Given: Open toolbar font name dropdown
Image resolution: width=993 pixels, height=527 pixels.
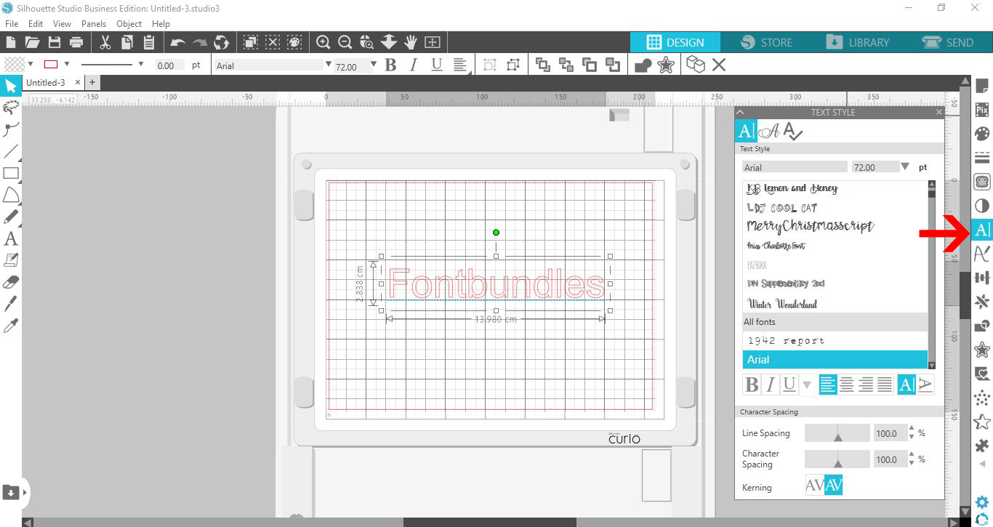Looking at the screenshot, I should click(329, 65).
